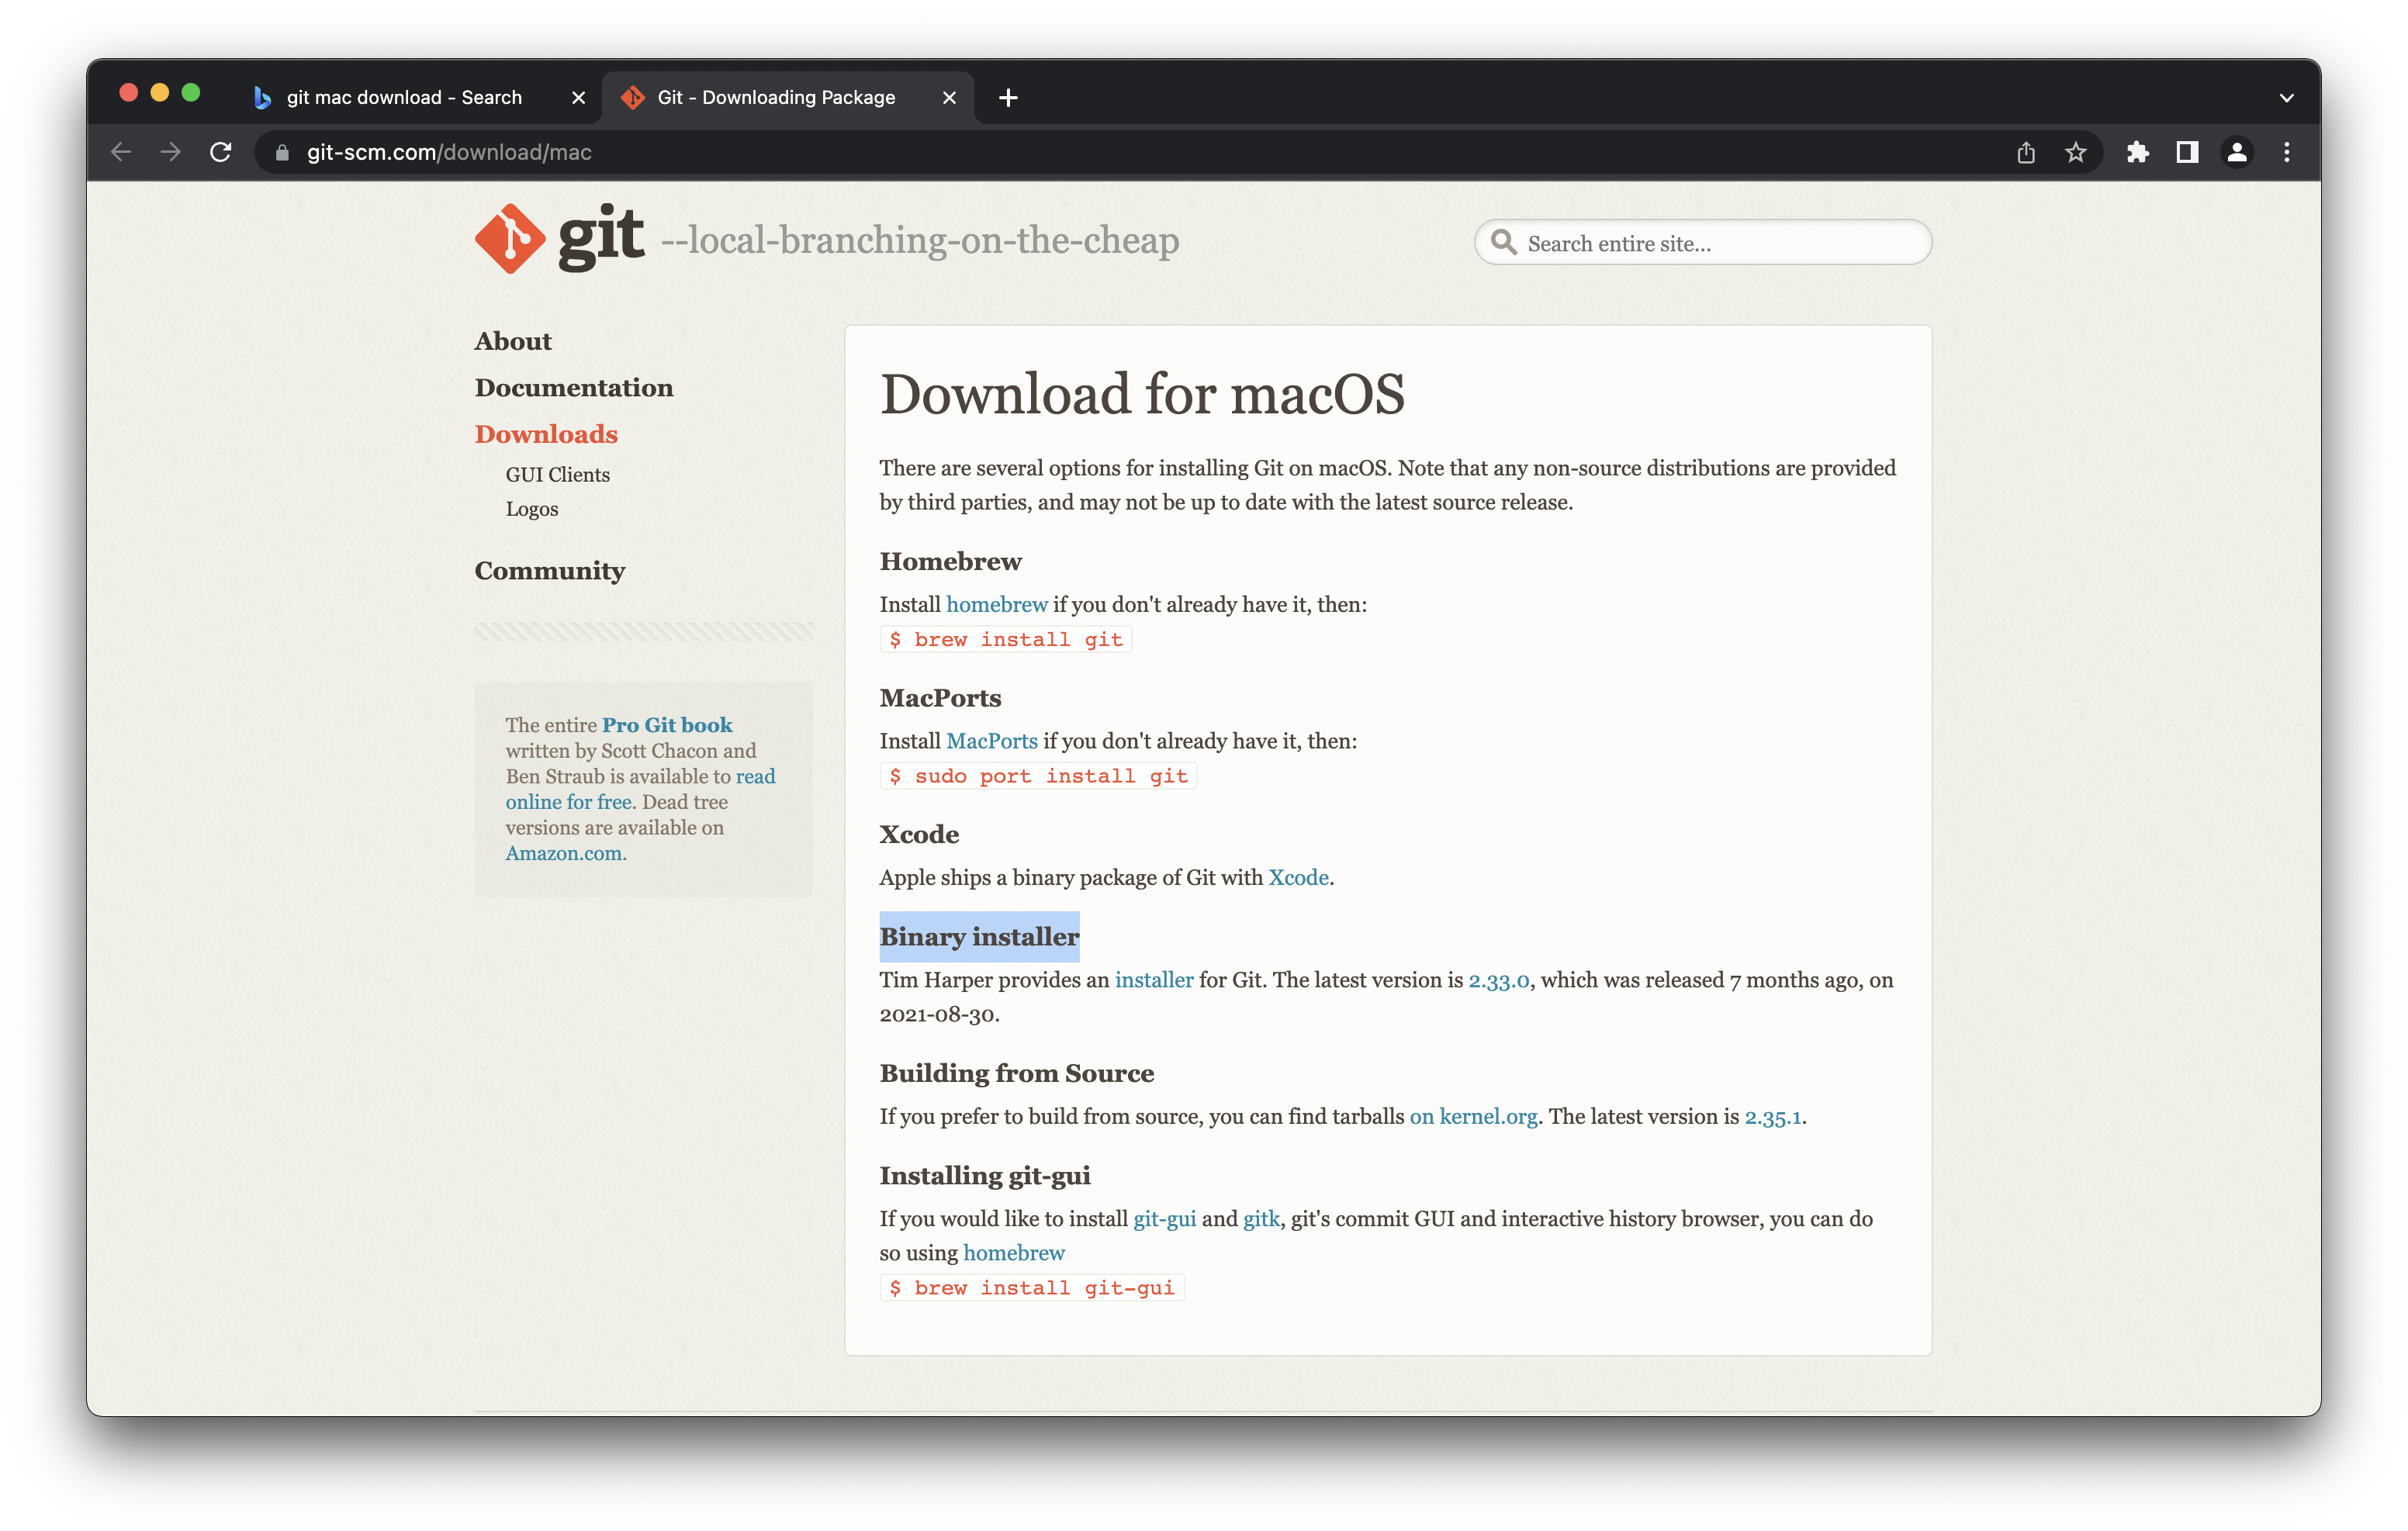Click the Bing favicon on first tab
This screenshot has width=2408, height=1531.
tap(262, 97)
